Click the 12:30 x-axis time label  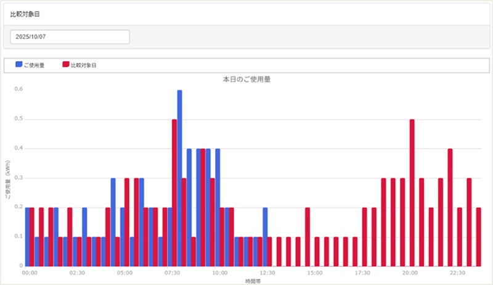click(267, 272)
